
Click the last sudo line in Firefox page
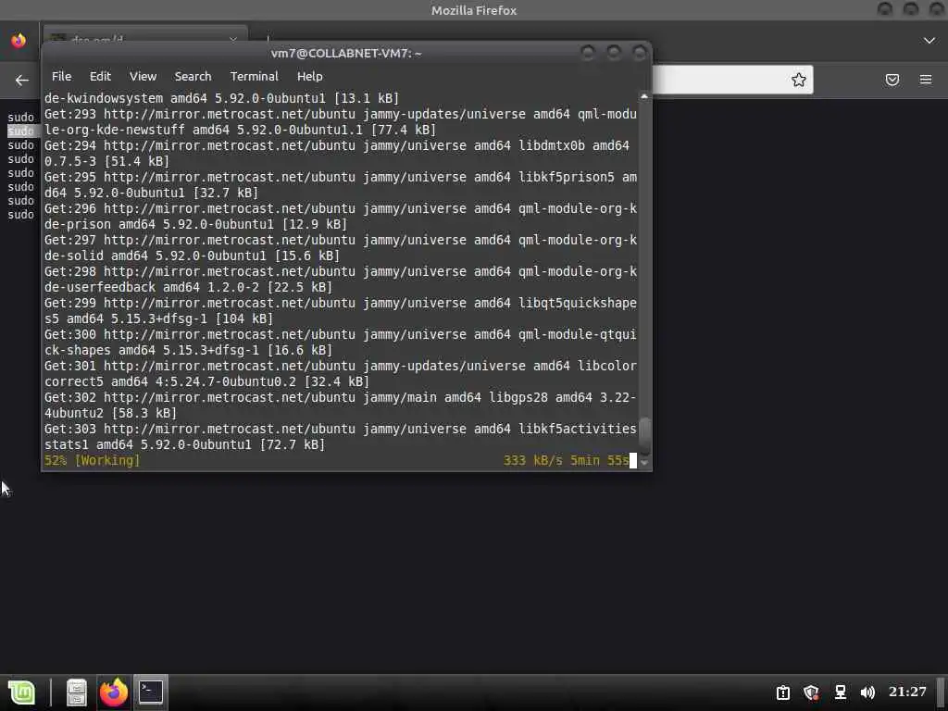(21, 215)
